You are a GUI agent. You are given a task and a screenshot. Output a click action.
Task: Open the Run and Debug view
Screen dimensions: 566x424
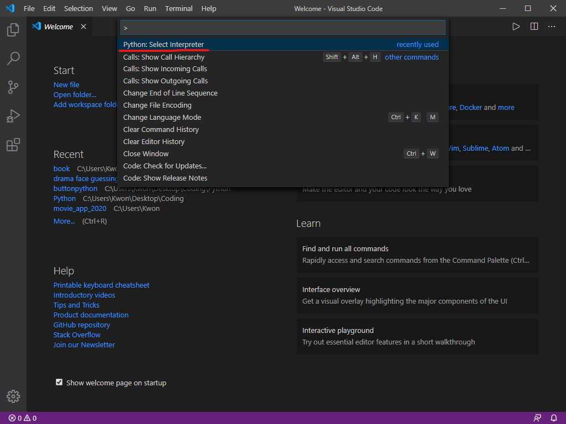[x=13, y=116]
